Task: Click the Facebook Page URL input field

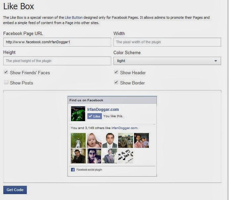Action: [x=57, y=42]
